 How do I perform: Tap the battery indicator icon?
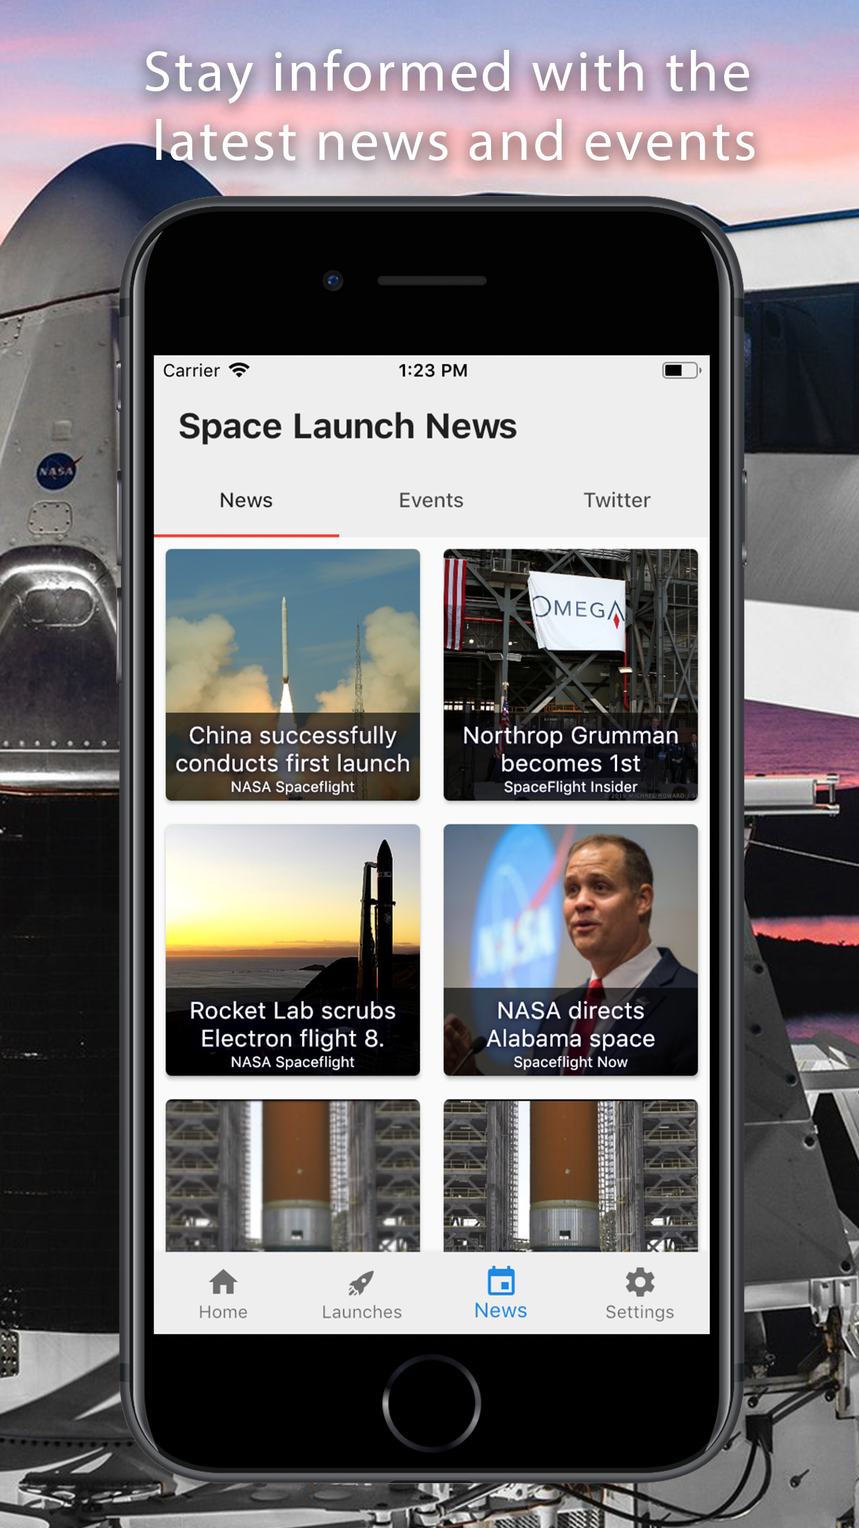click(x=681, y=370)
